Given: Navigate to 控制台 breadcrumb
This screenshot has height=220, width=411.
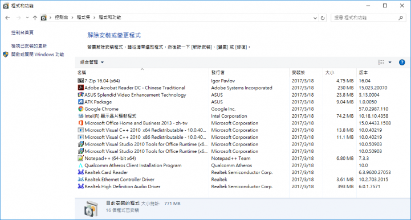Looking at the screenshot, I should tap(62, 18).
